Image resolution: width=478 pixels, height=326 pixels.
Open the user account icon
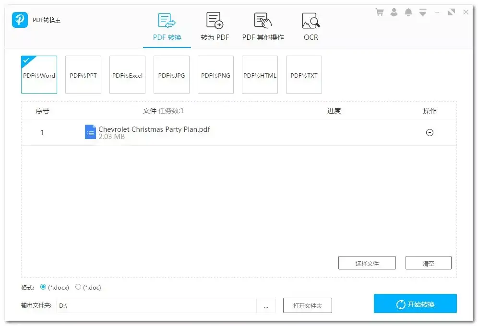coord(394,12)
